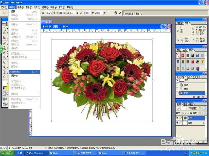This screenshot has width=209, height=156.
Task: Toggle visibility eye of 图层 1
Action: [177, 118]
